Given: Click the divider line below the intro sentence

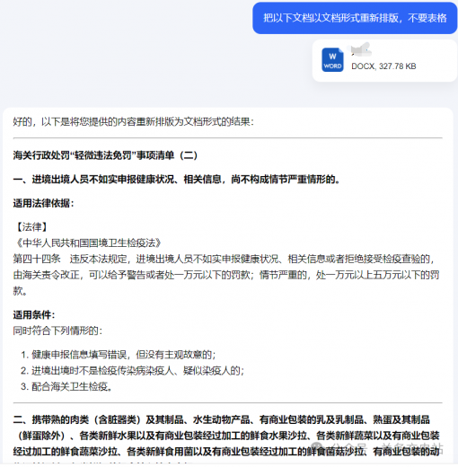Looking at the screenshot, I should [x=227, y=138].
